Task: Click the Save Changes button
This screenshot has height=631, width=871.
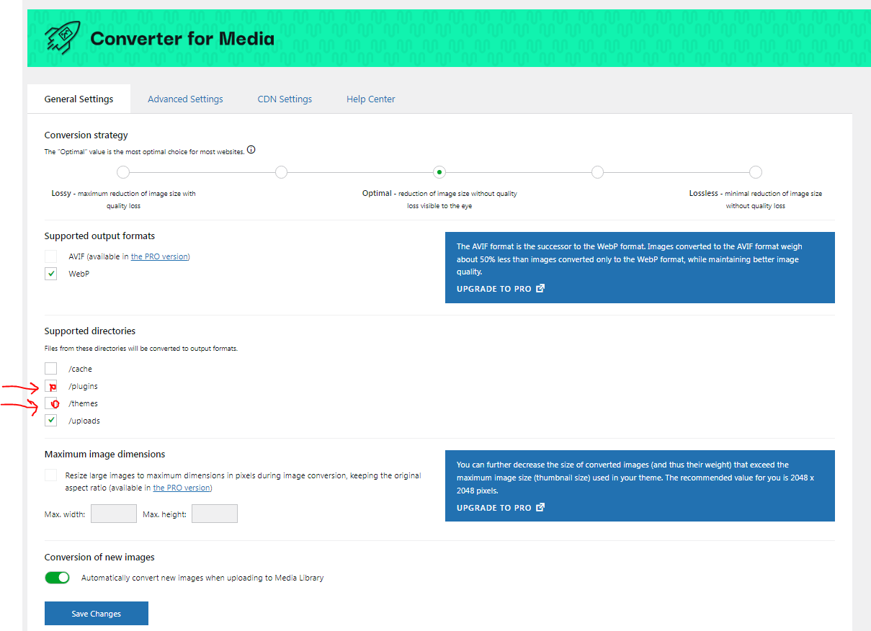Action: (97, 614)
